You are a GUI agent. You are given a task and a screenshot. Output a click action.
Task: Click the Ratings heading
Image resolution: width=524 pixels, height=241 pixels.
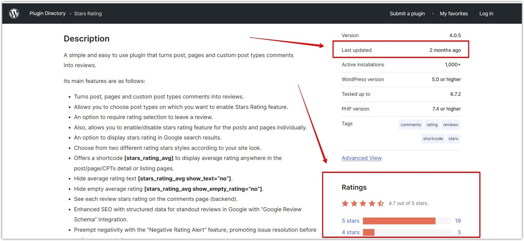(354, 187)
